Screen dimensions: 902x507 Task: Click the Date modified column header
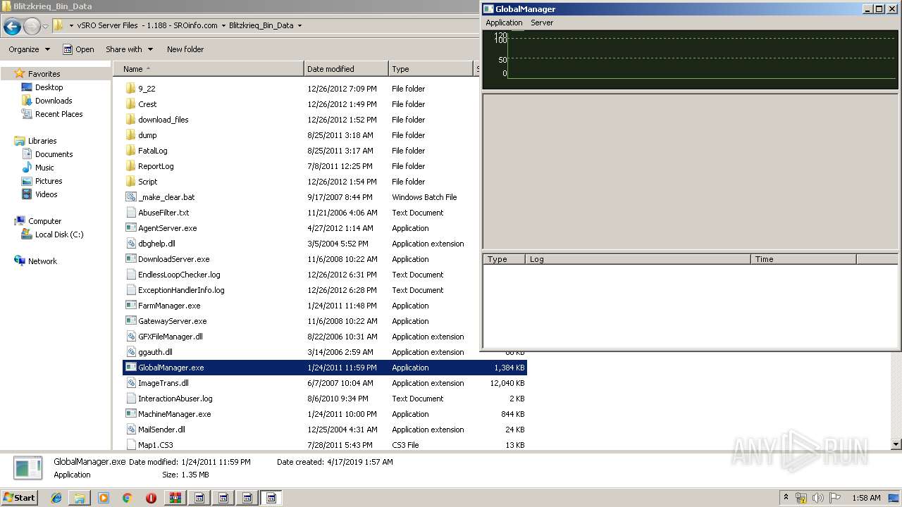[x=346, y=69]
